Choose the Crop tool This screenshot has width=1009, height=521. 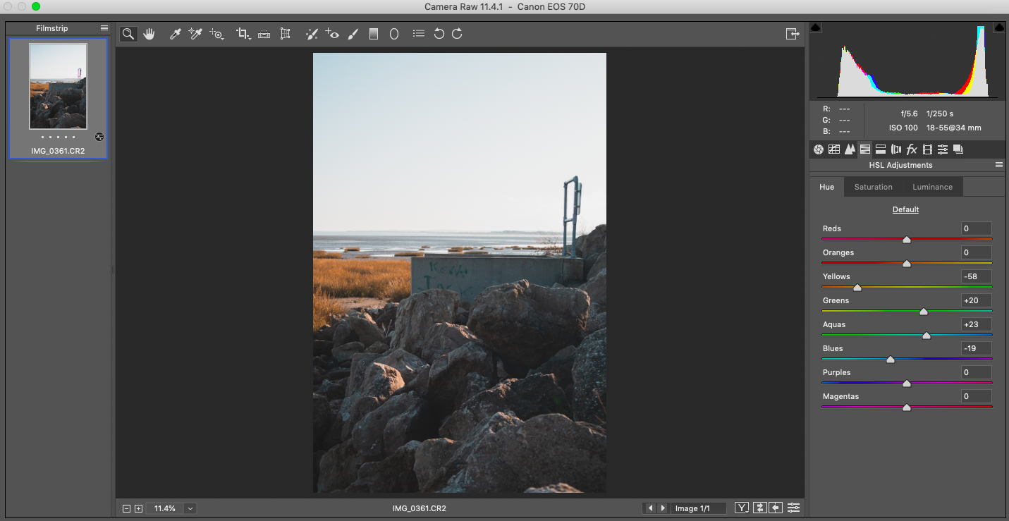coord(243,34)
